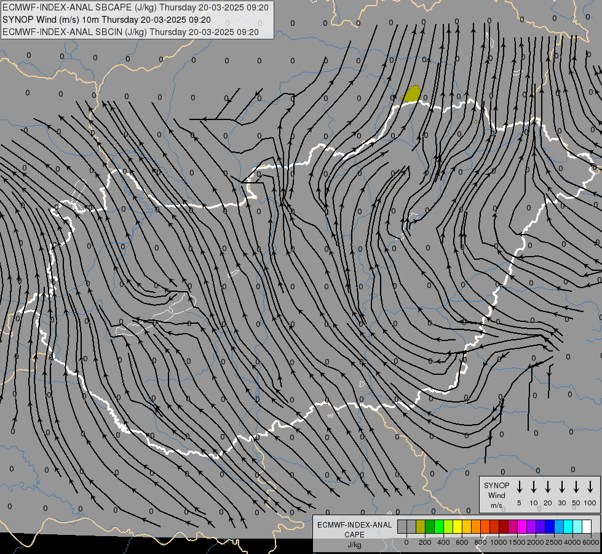Click the olive CAPE patch on map
The height and width of the screenshot is (554, 602).
point(412,94)
